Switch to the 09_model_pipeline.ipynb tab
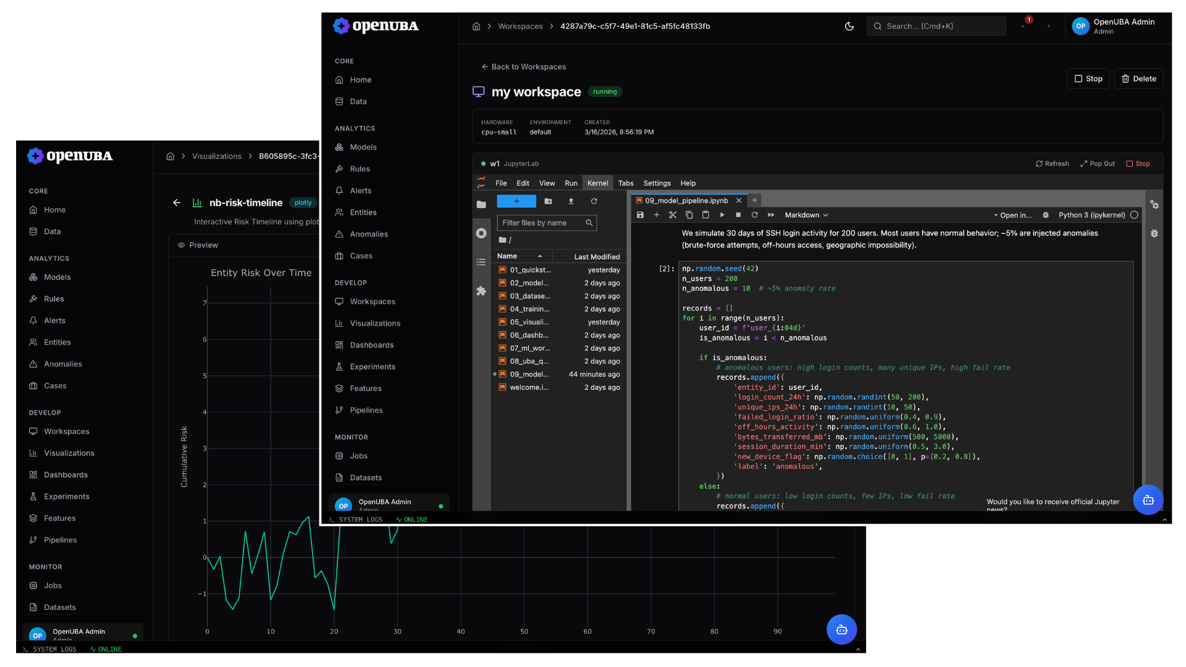 click(x=685, y=200)
